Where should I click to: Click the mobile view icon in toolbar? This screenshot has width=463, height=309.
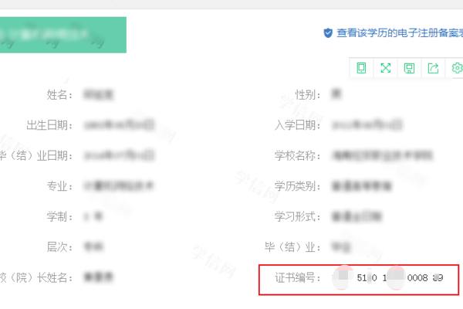pyautogui.click(x=361, y=68)
